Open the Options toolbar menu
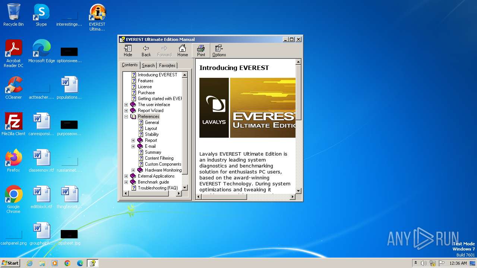Screen dimensions: 477x268 click(219, 51)
